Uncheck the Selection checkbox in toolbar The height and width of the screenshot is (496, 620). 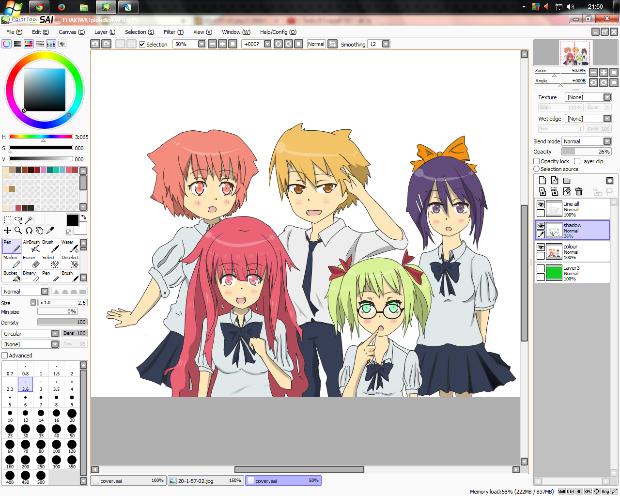(x=142, y=44)
